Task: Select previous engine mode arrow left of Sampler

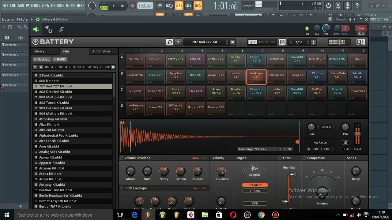Action: 244,170
